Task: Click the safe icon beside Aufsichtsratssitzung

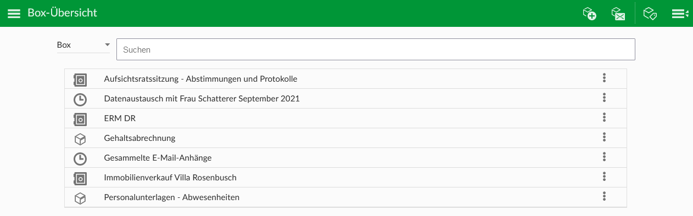Action: [80, 79]
